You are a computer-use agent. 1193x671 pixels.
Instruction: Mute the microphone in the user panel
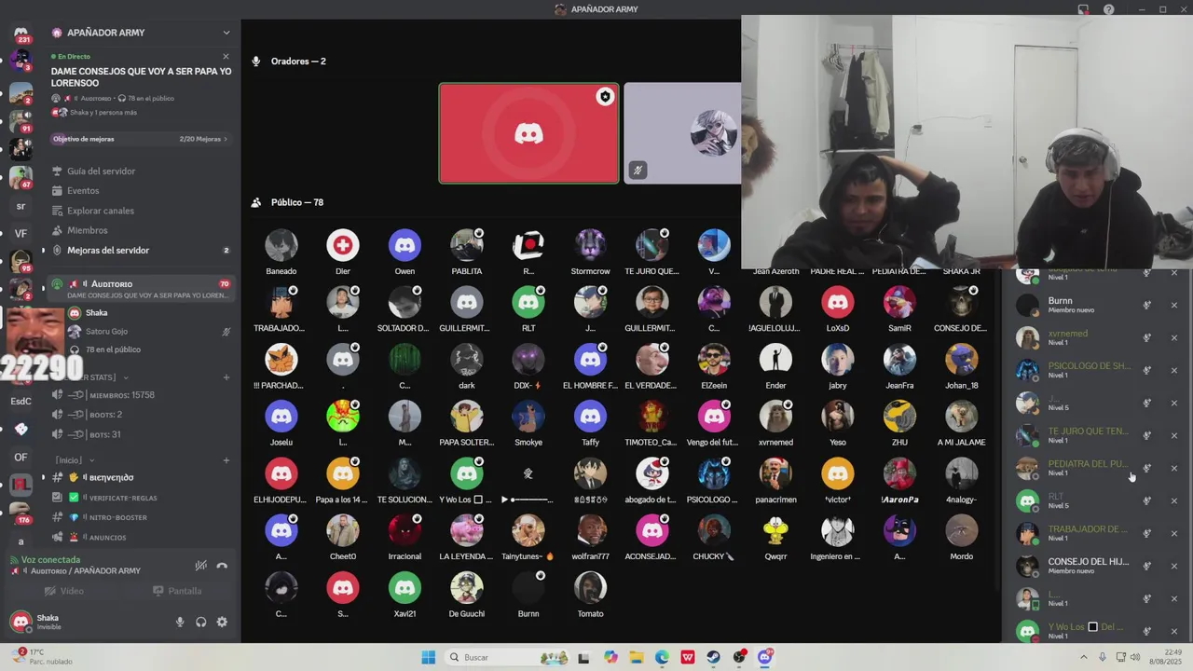(180, 622)
